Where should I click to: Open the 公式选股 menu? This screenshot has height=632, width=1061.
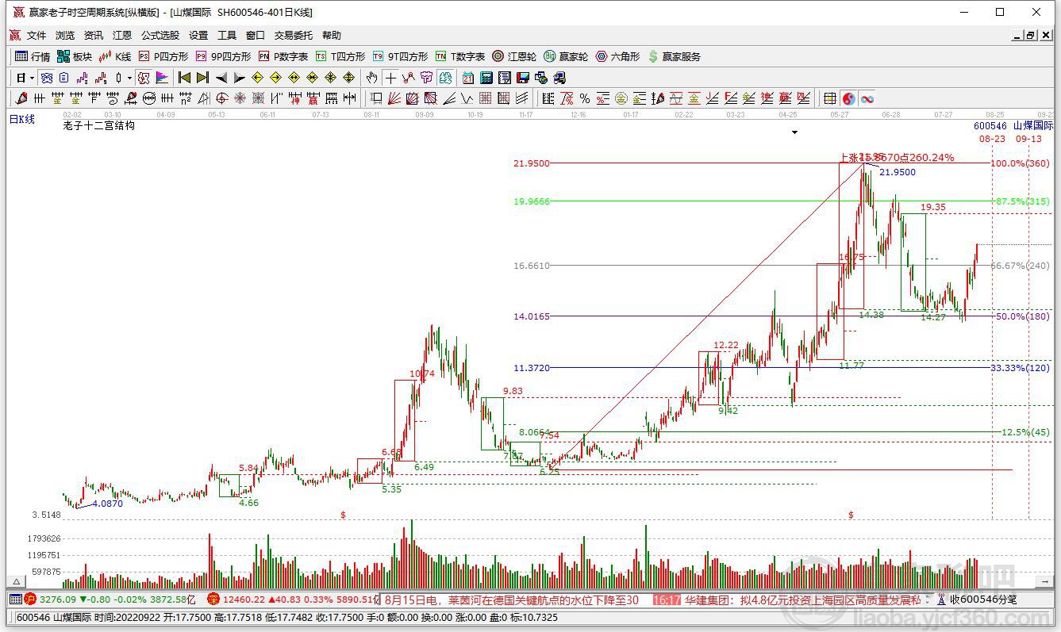click(160, 36)
